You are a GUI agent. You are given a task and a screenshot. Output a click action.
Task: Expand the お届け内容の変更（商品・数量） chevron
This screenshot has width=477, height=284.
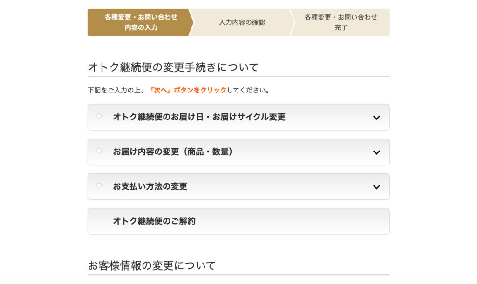pos(376,152)
